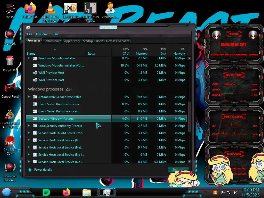Select the Client Server Runtime Process 0.3% row
264x198 pixels.
(x=106, y=104)
